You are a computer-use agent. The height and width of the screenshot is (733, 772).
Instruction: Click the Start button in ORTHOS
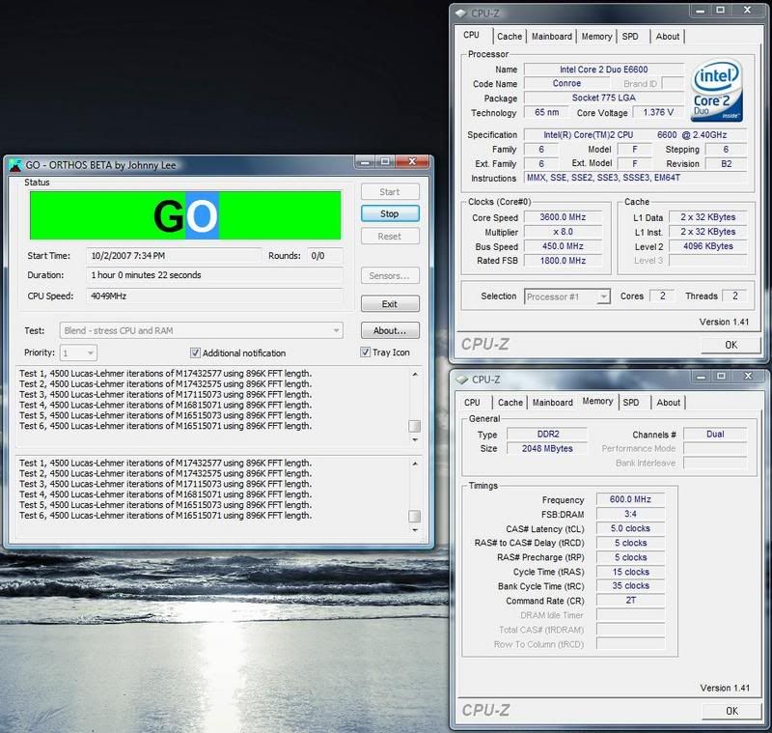pos(390,192)
